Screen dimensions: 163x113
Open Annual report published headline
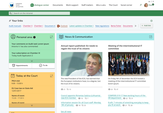pyautogui.click(x=79, y=47)
